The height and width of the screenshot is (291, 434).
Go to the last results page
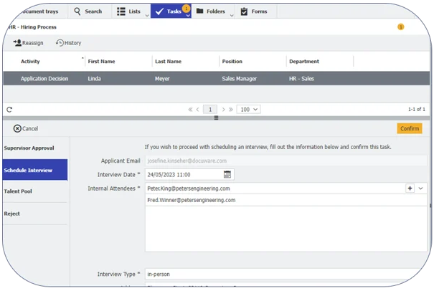(232, 110)
